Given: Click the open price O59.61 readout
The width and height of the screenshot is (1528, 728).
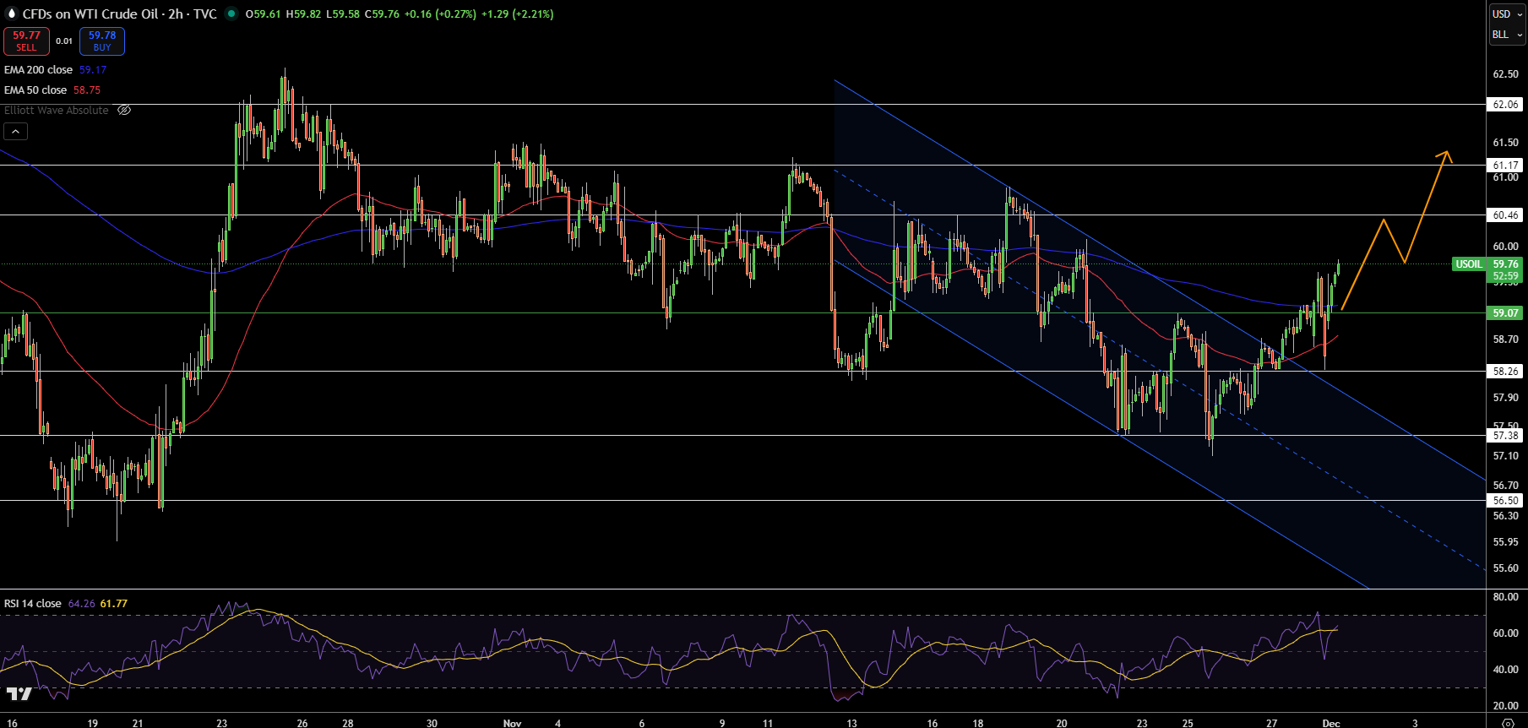Looking at the screenshot, I should point(263,14).
